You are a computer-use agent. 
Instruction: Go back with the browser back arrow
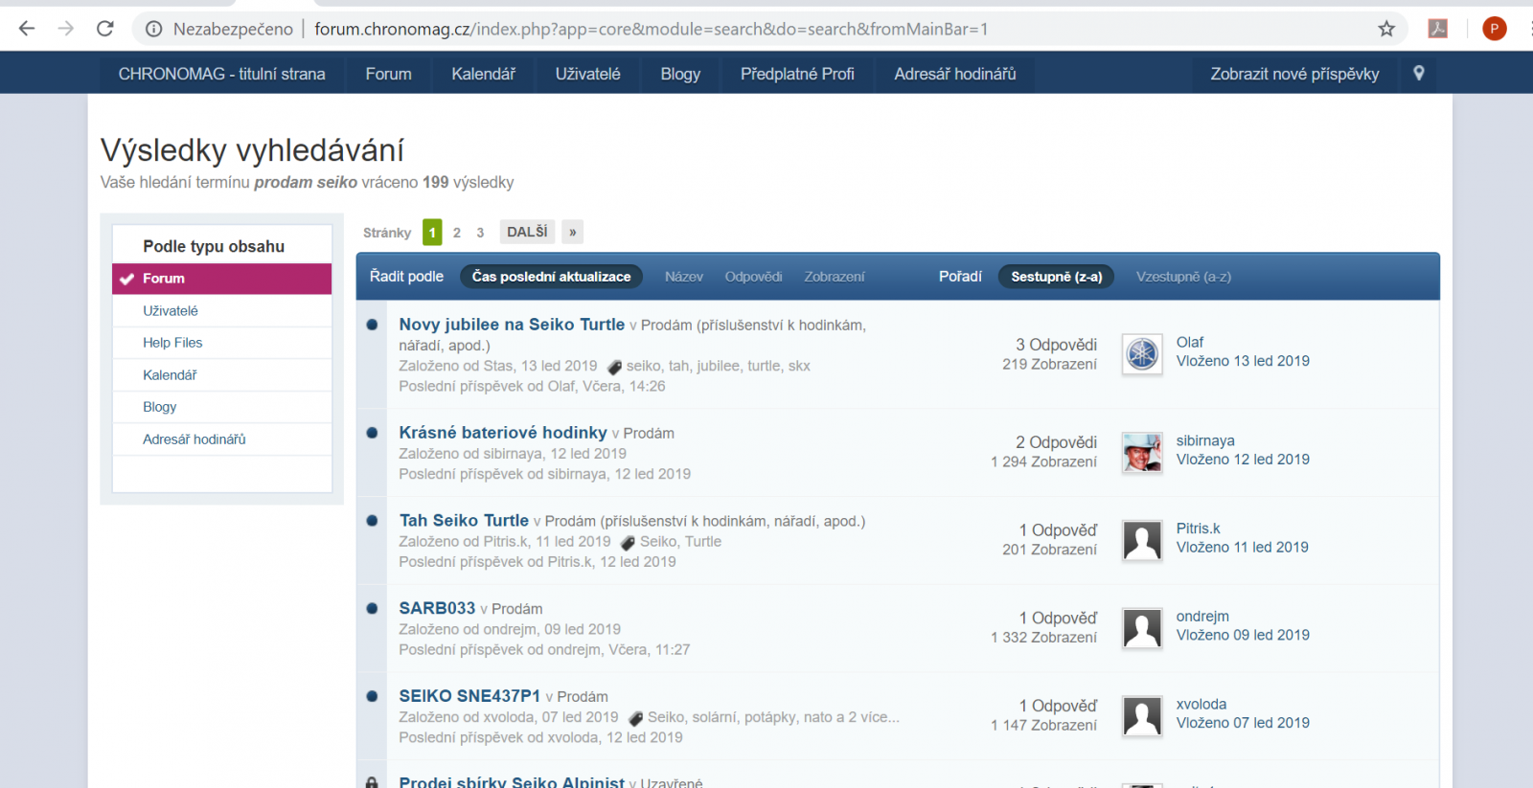tap(27, 29)
